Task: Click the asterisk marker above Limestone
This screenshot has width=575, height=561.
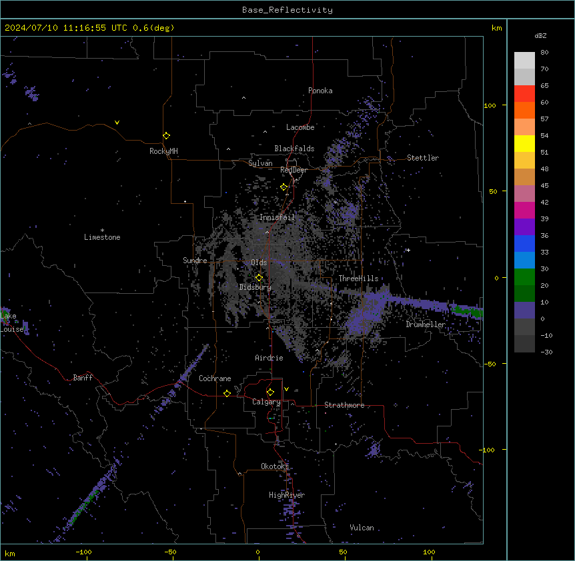Action: pyautogui.click(x=102, y=231)
